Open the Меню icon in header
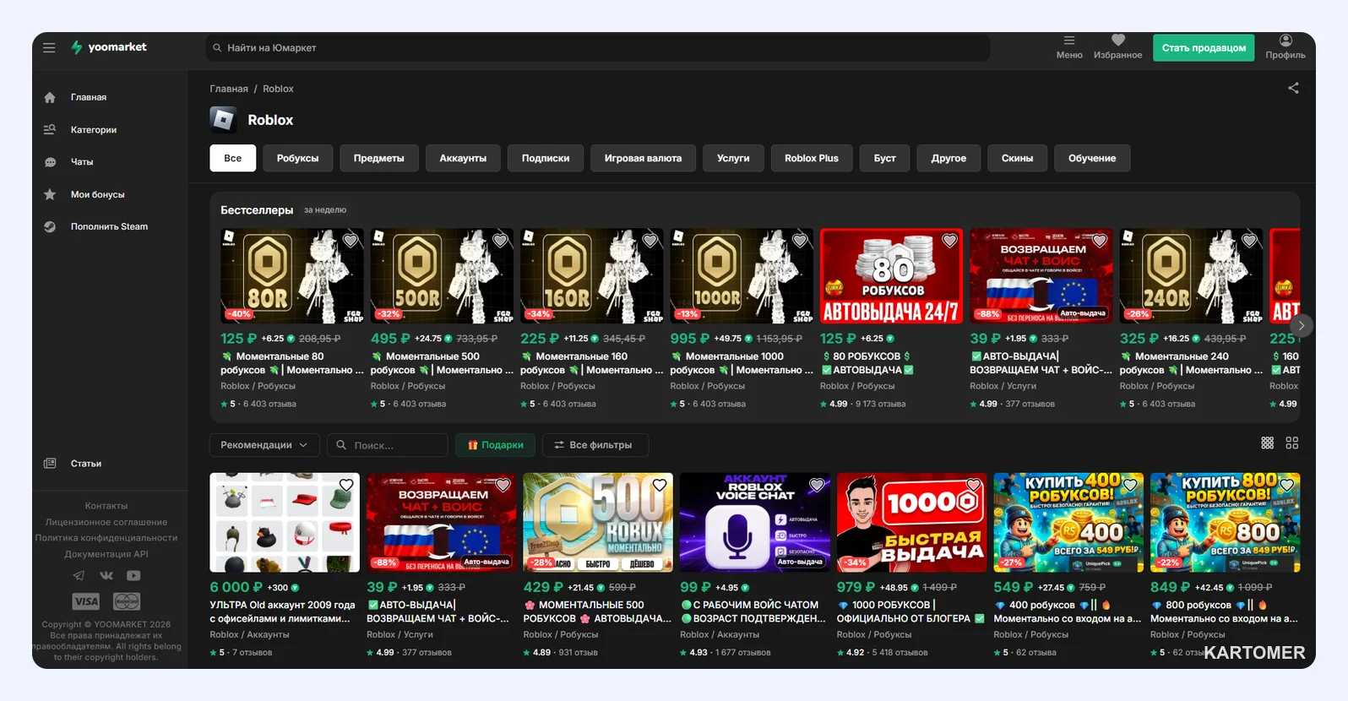The image size is (1348, 701). click(1068, 47)
